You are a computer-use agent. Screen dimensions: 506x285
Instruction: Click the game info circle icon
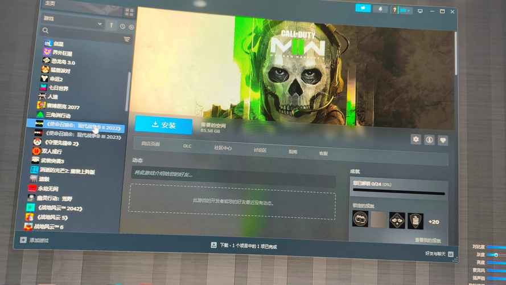429,140
